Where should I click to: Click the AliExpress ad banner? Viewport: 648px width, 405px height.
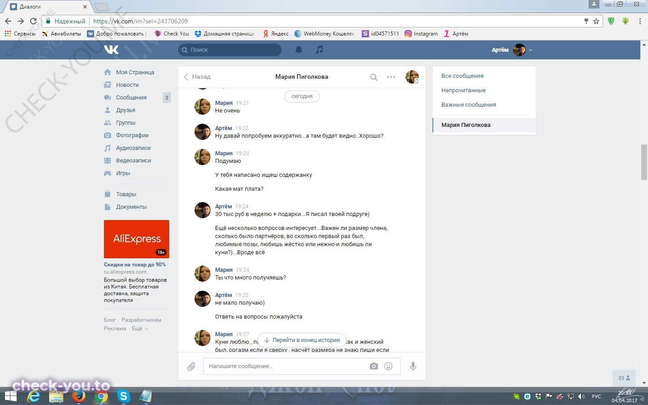[136, 239]
